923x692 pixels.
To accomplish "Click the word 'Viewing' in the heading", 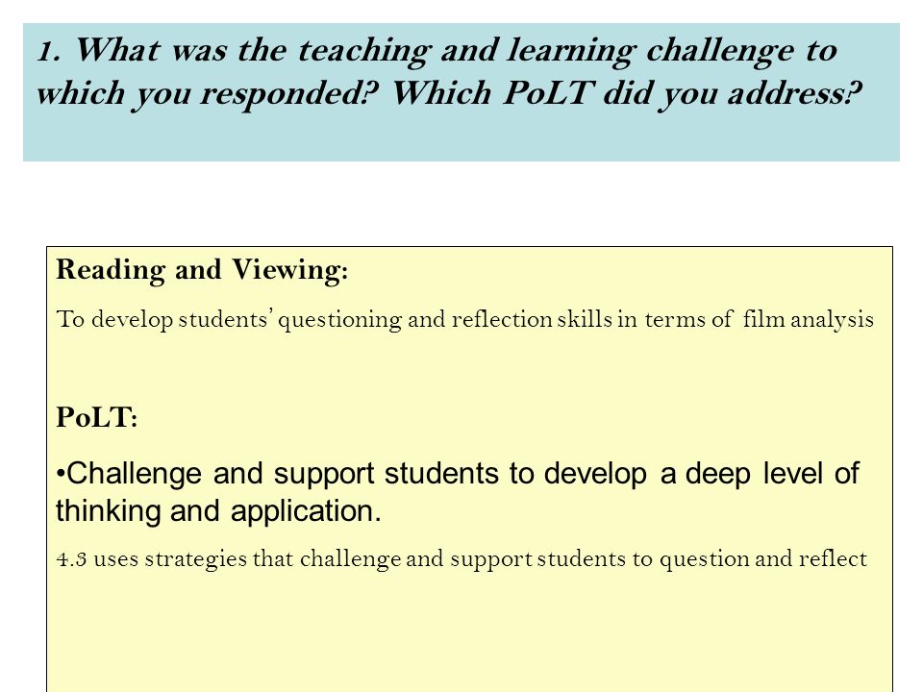I will 286,271.
